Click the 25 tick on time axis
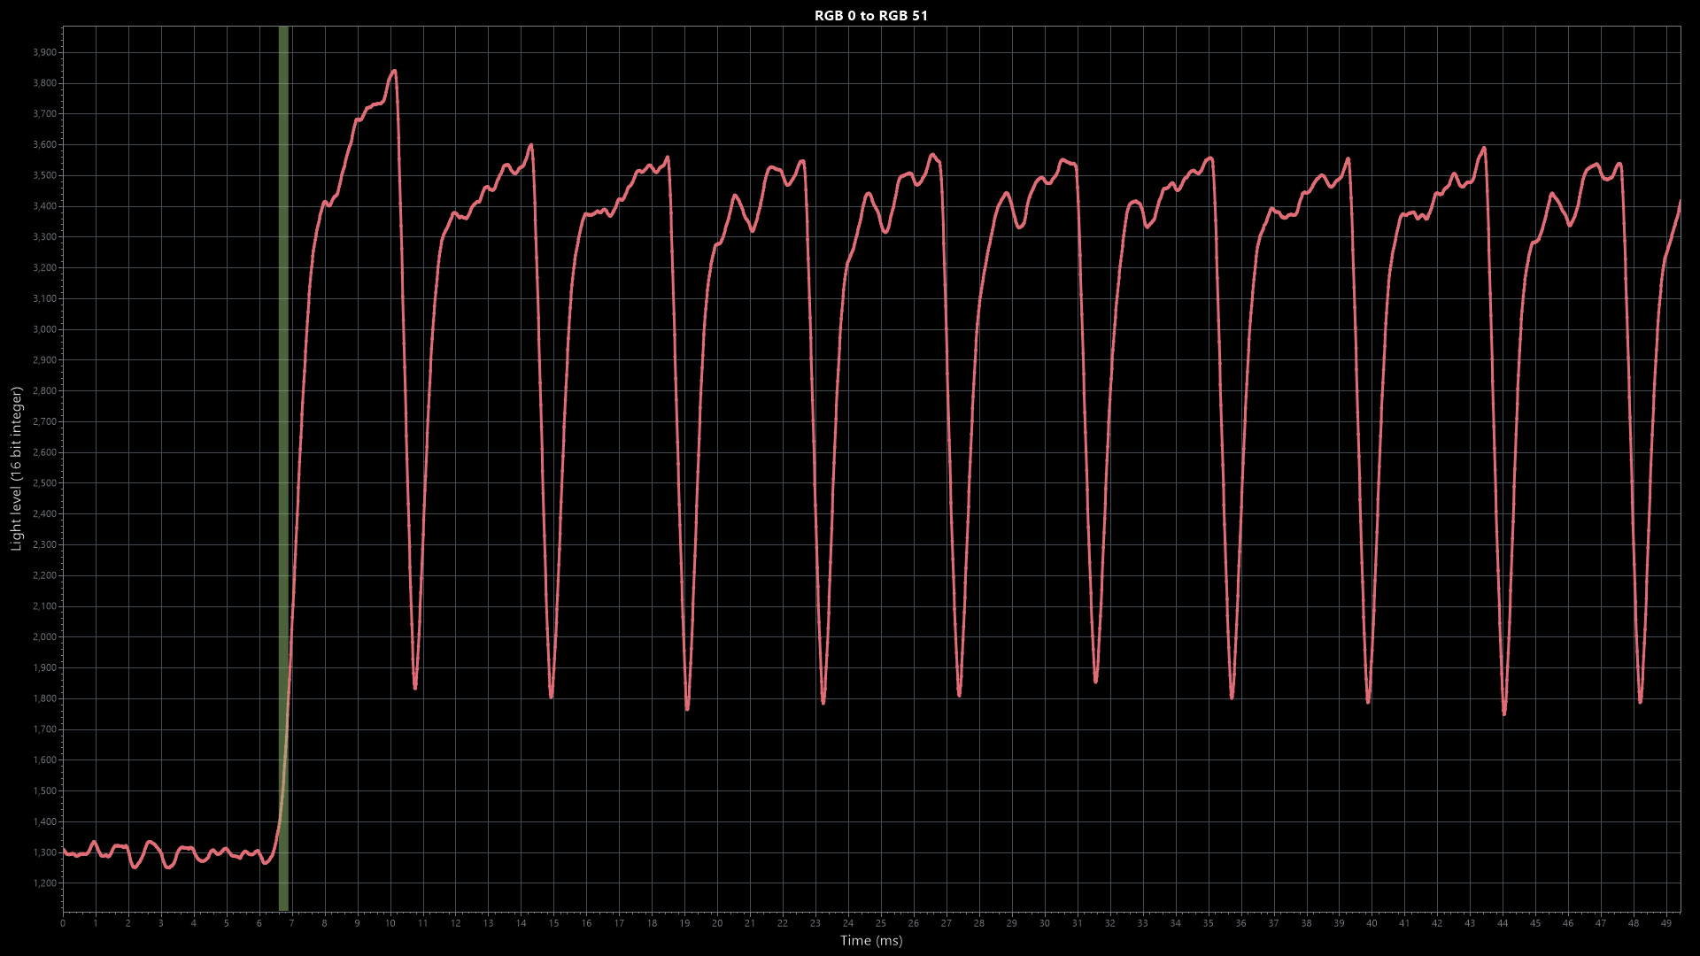Screen dimensions: 1700x956 (x=881, y=923)
